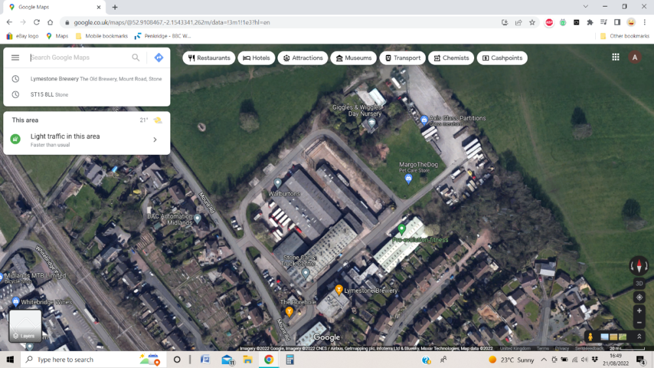Image resolution: width=654 pixels, height=368 pixels.
Task: Expand the bottom-right imagery strip arrows
Action: pyautogui.click(x=639, y=337)
